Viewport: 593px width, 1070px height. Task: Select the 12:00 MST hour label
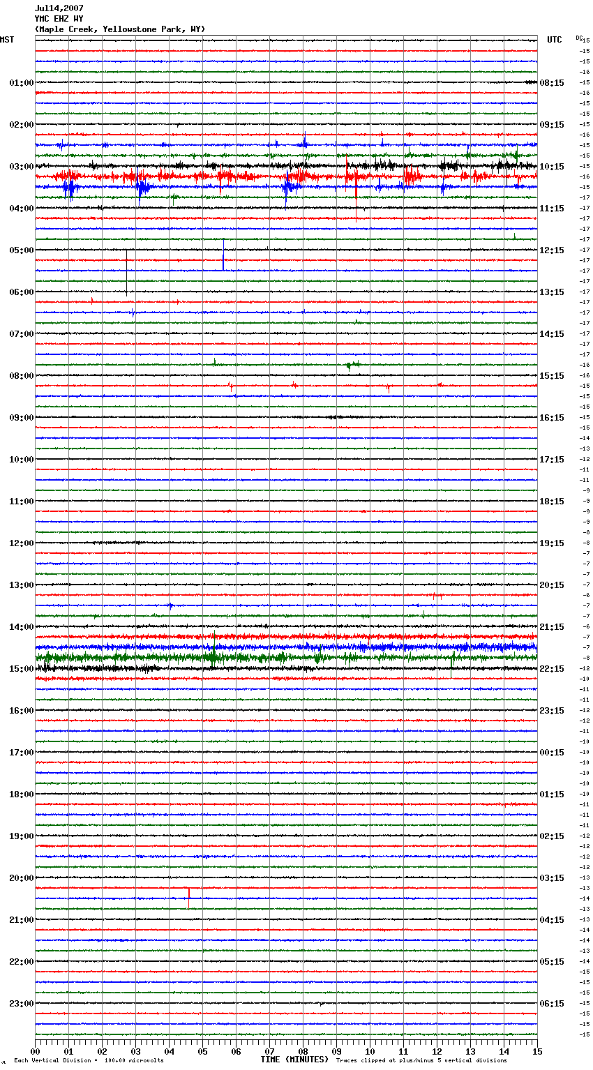[22, 543]
